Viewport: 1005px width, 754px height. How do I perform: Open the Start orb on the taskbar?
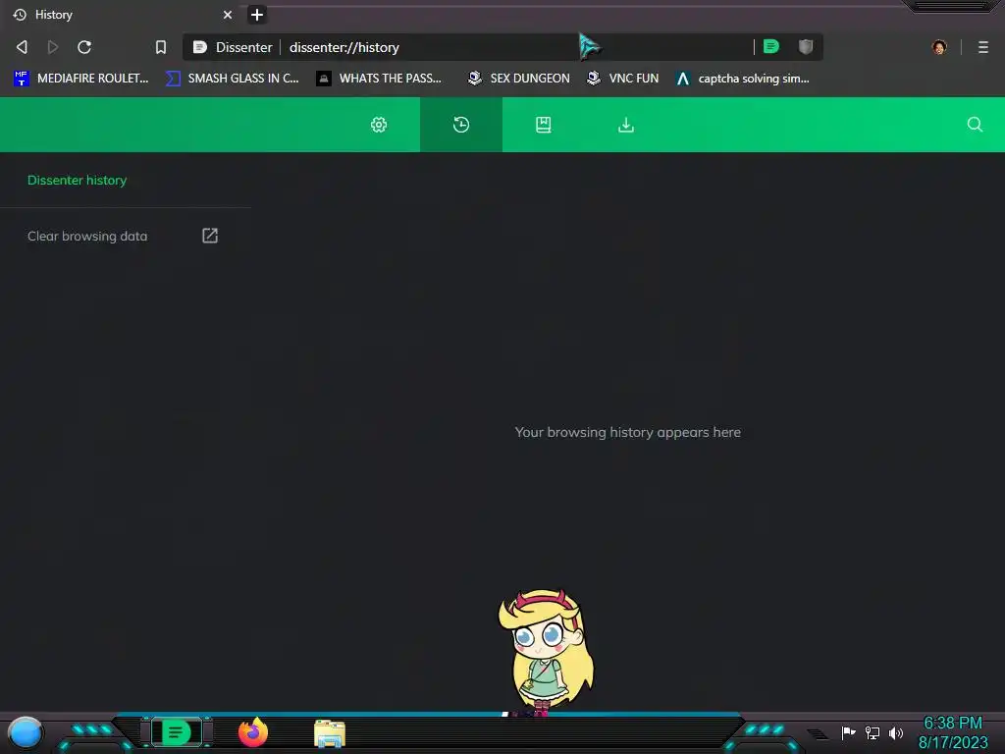click(26, 732)
